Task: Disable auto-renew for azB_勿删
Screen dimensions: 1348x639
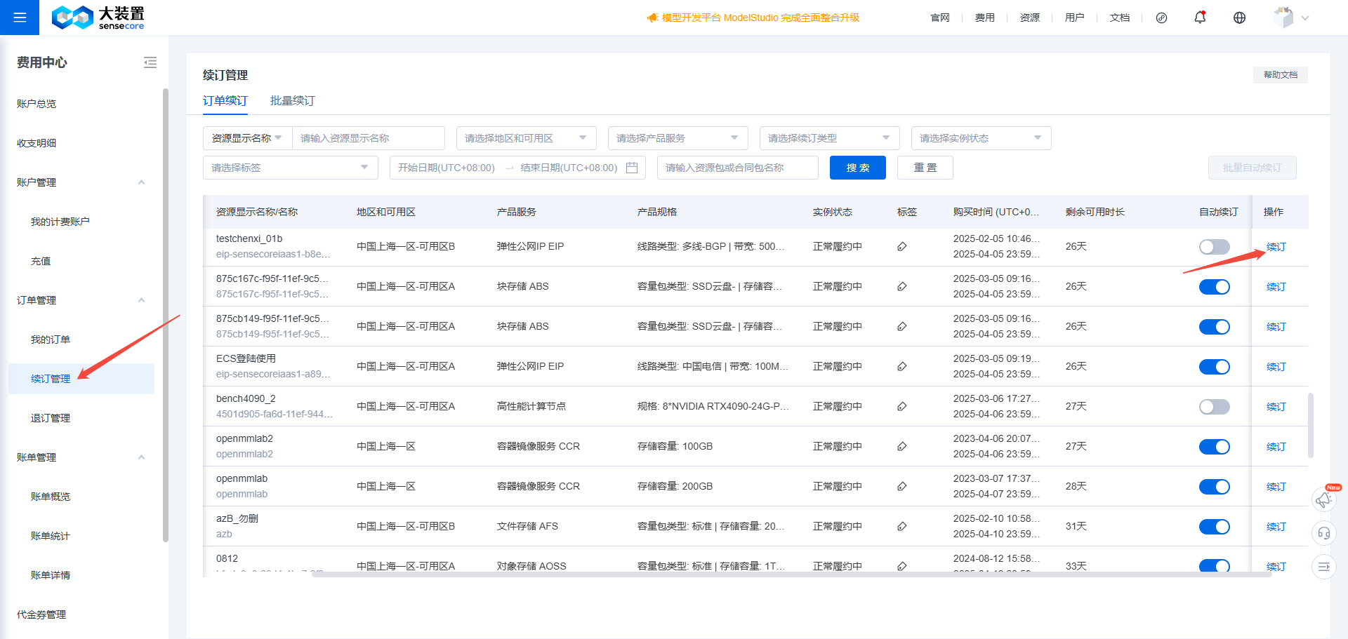Action: 1214,527
